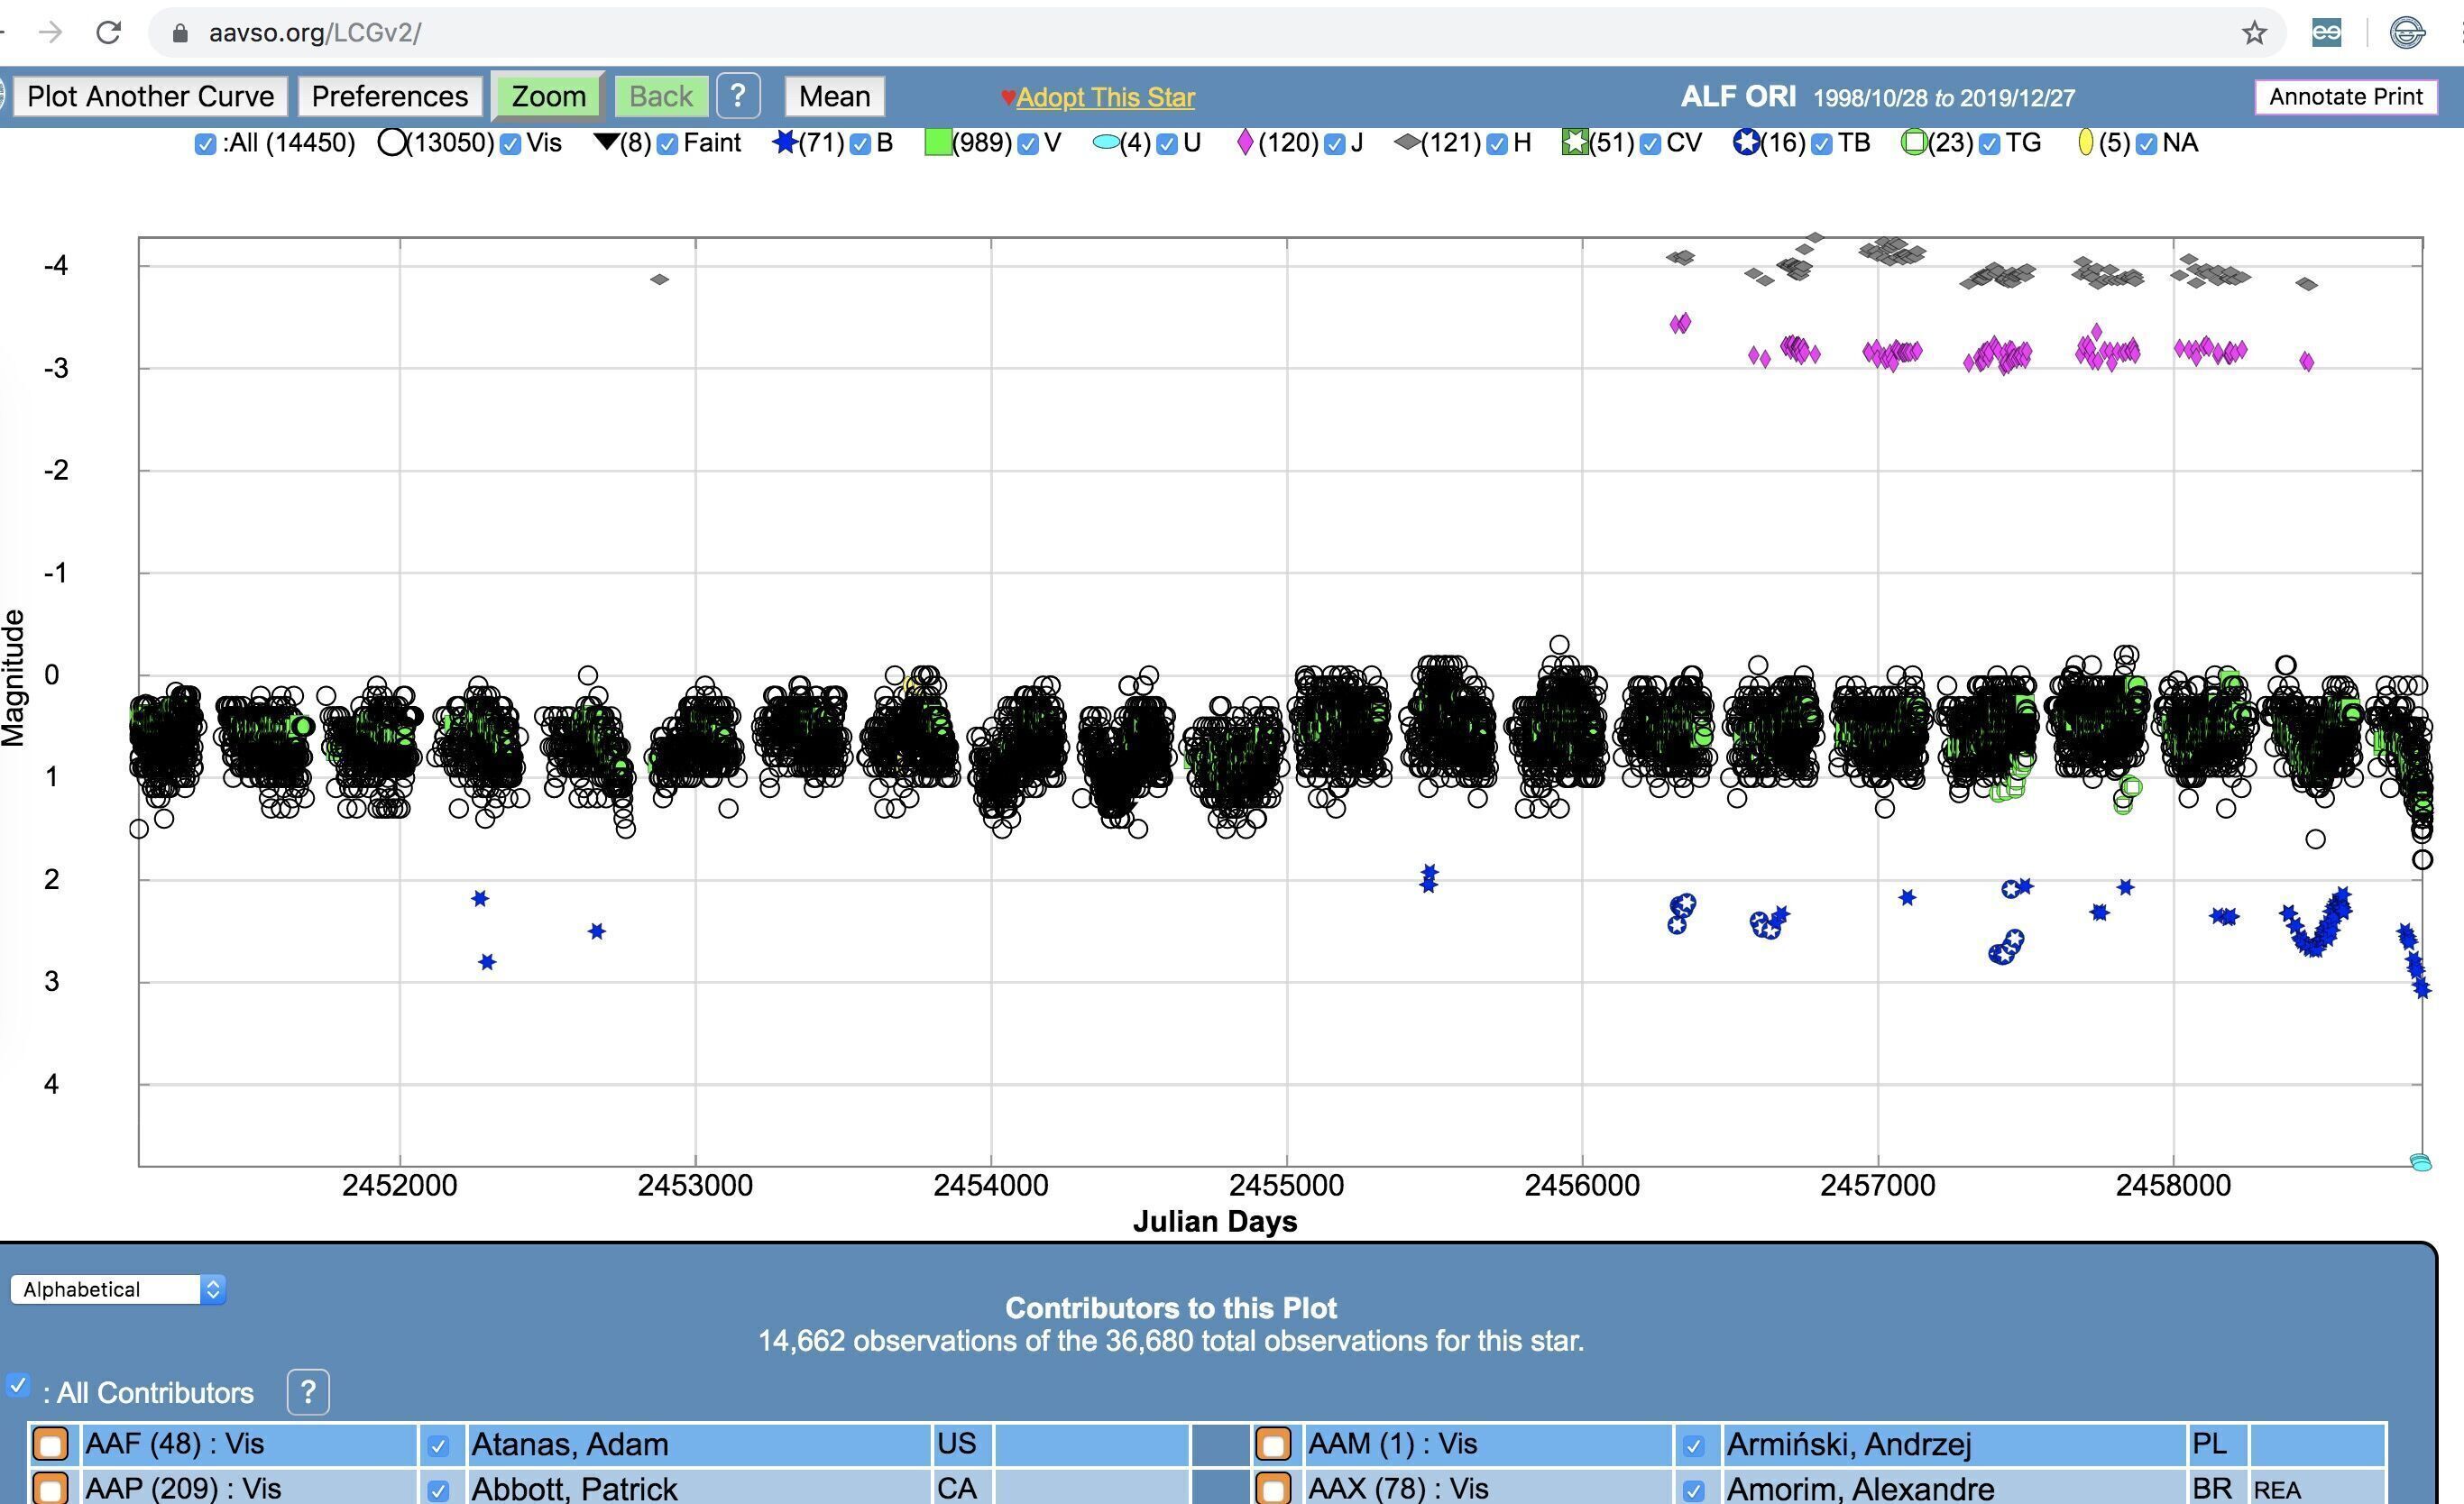Viewport: 2464px width, 1504px height.
Task: Click the orange AAM observer icon
Action: pos(1273,1444)
